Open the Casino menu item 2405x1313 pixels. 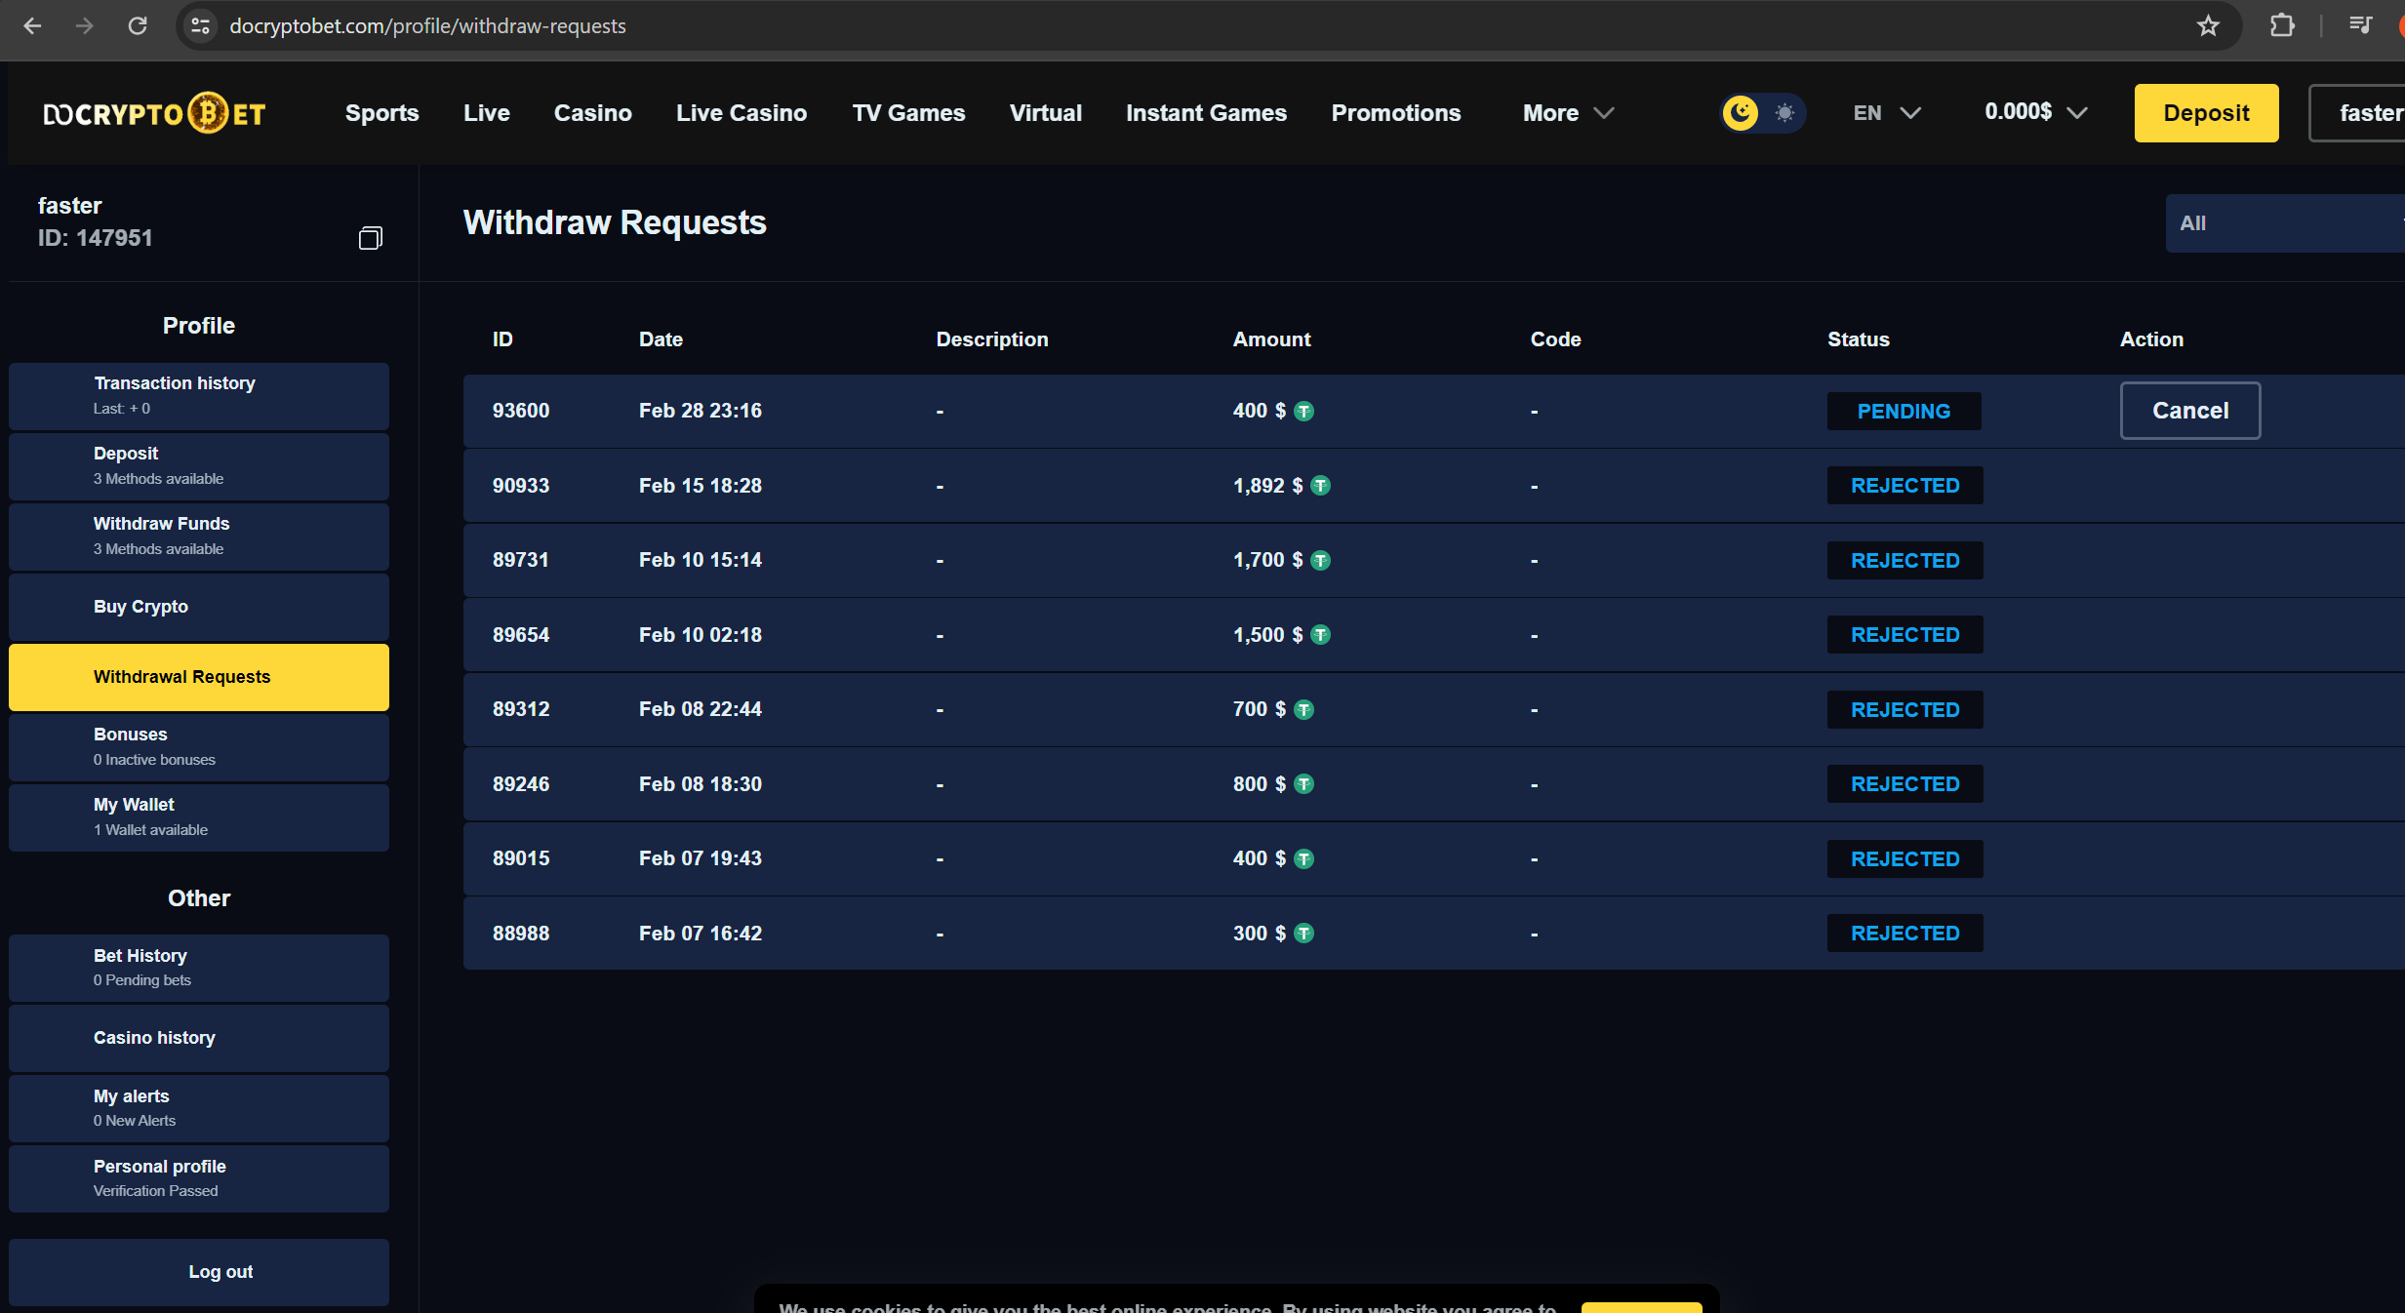point(593,113)
